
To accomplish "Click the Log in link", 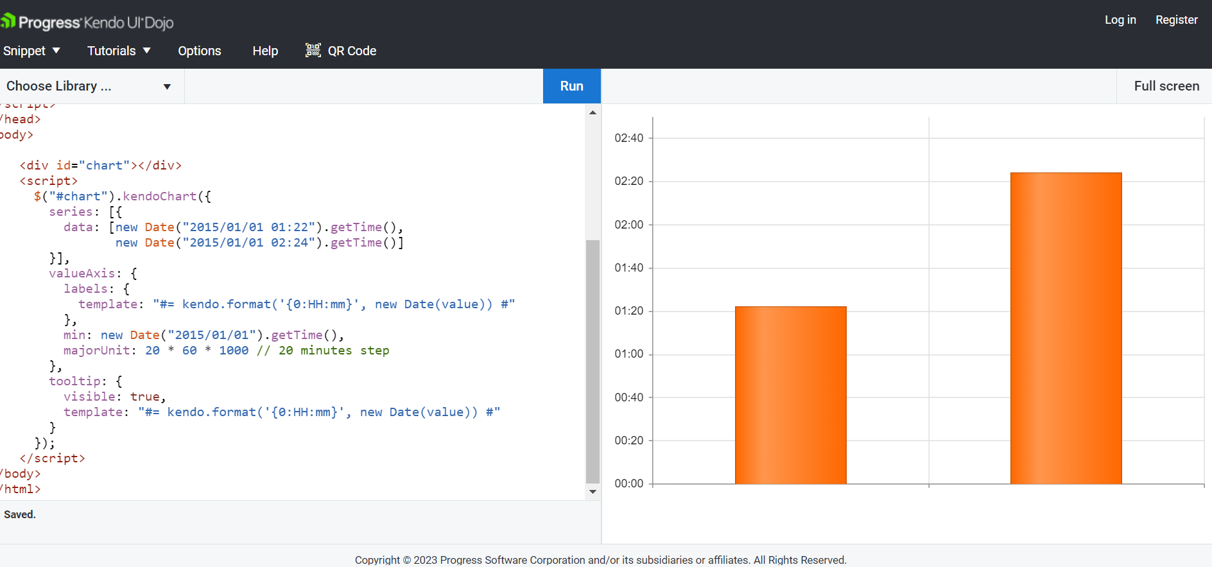I will click(x=1120, y=20).
